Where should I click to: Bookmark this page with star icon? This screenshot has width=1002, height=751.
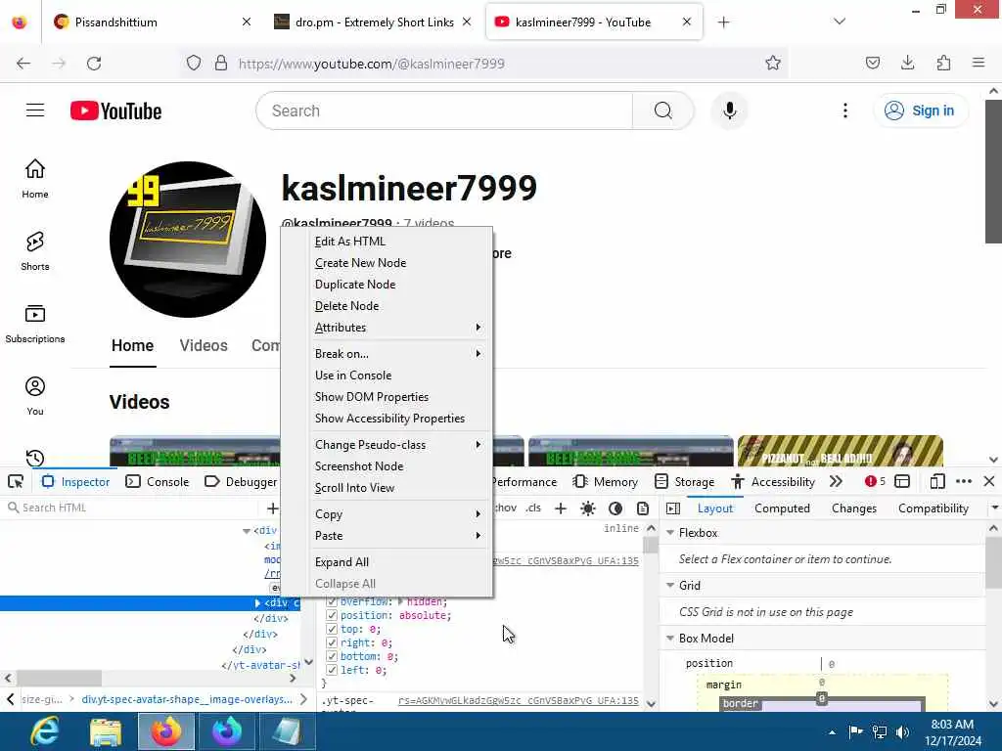click(x=773, y=63)
